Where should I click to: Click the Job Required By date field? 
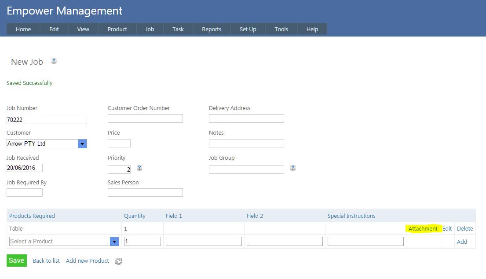click(25, 192)
